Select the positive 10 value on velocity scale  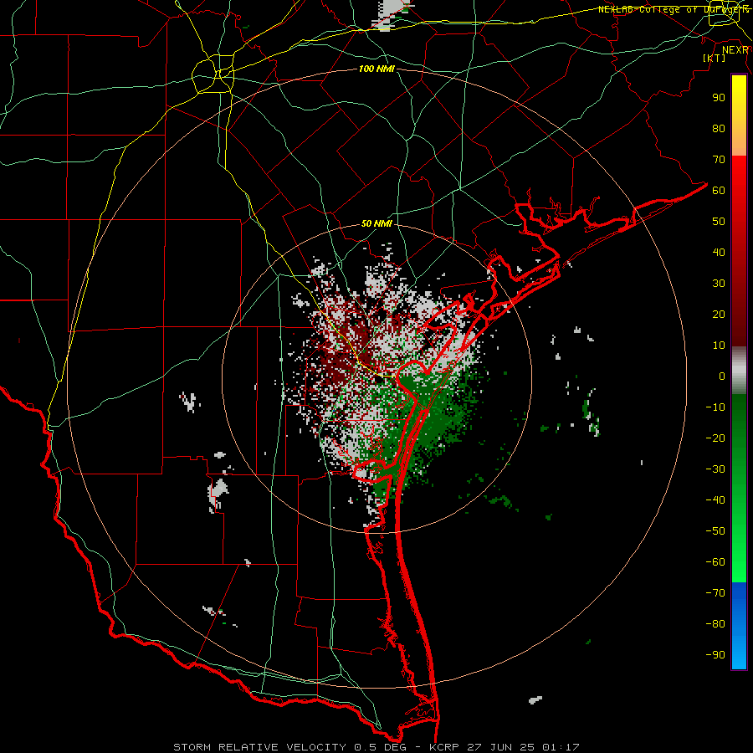coord(719,346)
